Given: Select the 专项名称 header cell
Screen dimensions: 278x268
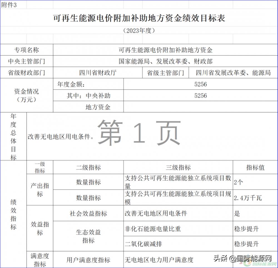Looking at the screenshot, I should [x=26, y=50].
